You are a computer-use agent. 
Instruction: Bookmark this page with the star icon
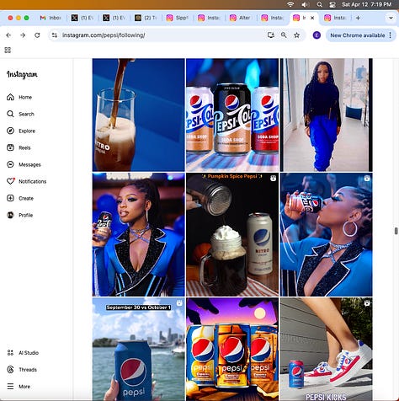(296, 35)
